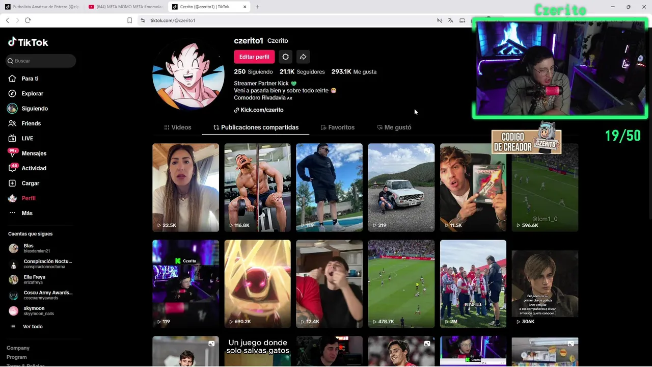Click 250 Siguiendo count
Screen dimensions: 652x367
pos(253,72)
